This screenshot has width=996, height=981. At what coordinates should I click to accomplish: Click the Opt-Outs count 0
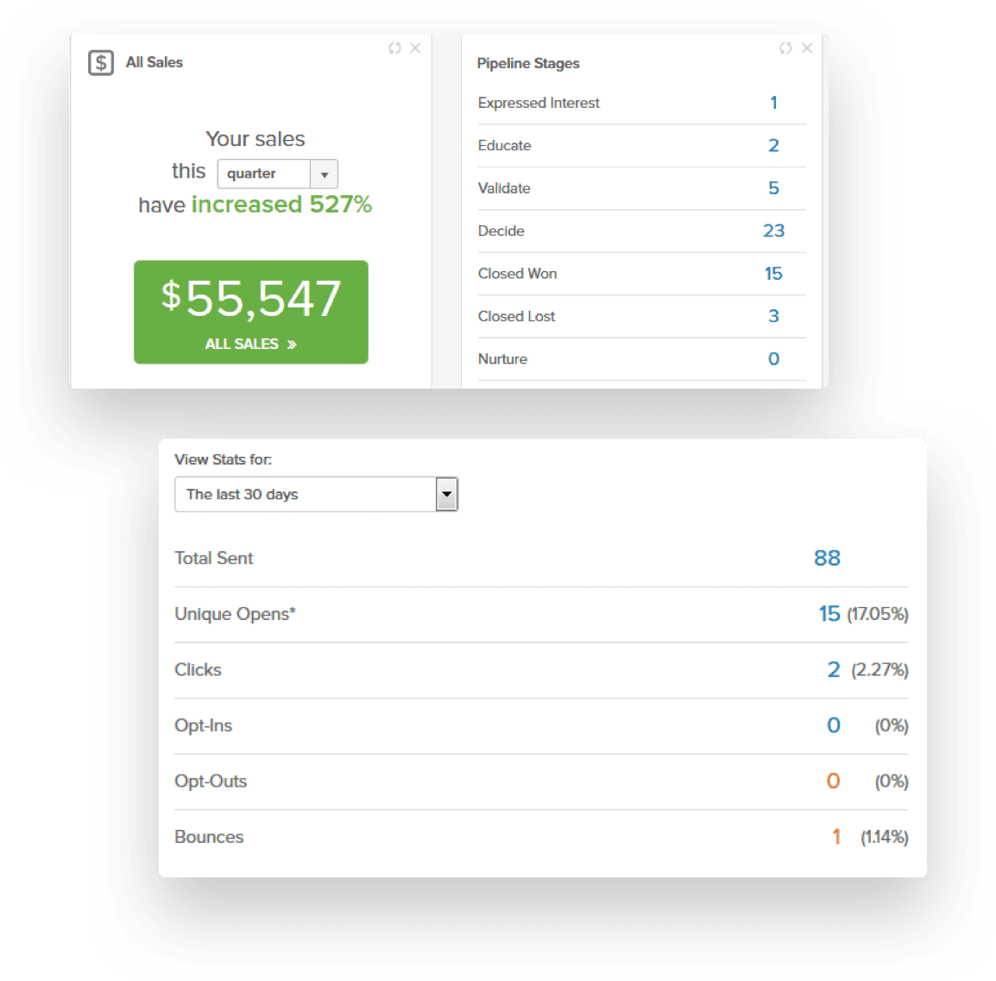point(833,782)
